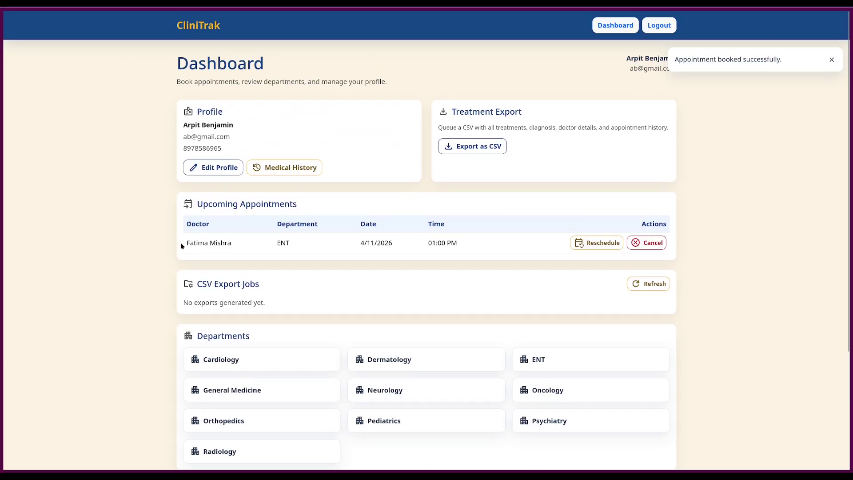Click the CliniTrak logo
This screenshot has width=853, height=480.
(x=198, y=25)
